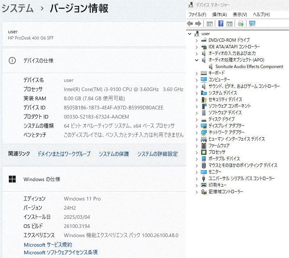Select the ディスク ドライブ tree item label
289x258 pixels.
(221, 119)
